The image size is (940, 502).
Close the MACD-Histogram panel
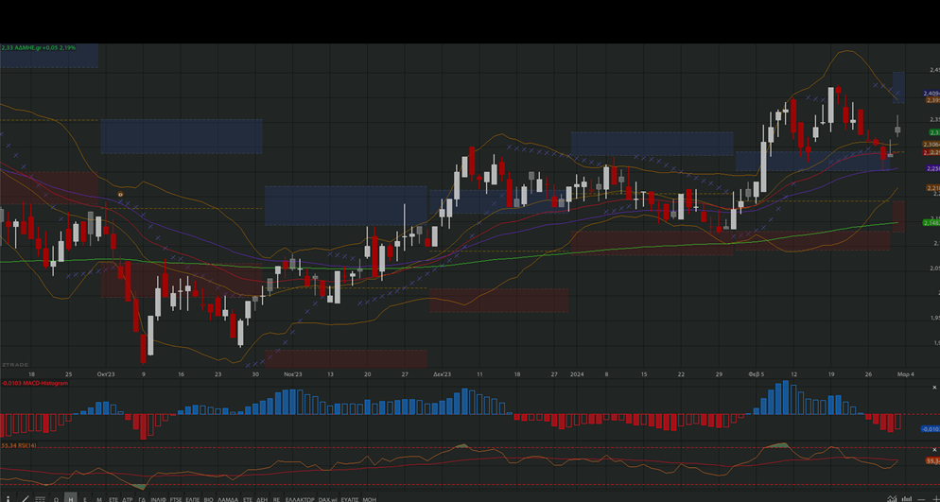(x=934, y=389)
